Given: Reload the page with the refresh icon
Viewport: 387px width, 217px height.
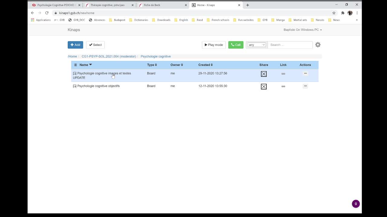Looking at the screenshot, I should point(47,13).
